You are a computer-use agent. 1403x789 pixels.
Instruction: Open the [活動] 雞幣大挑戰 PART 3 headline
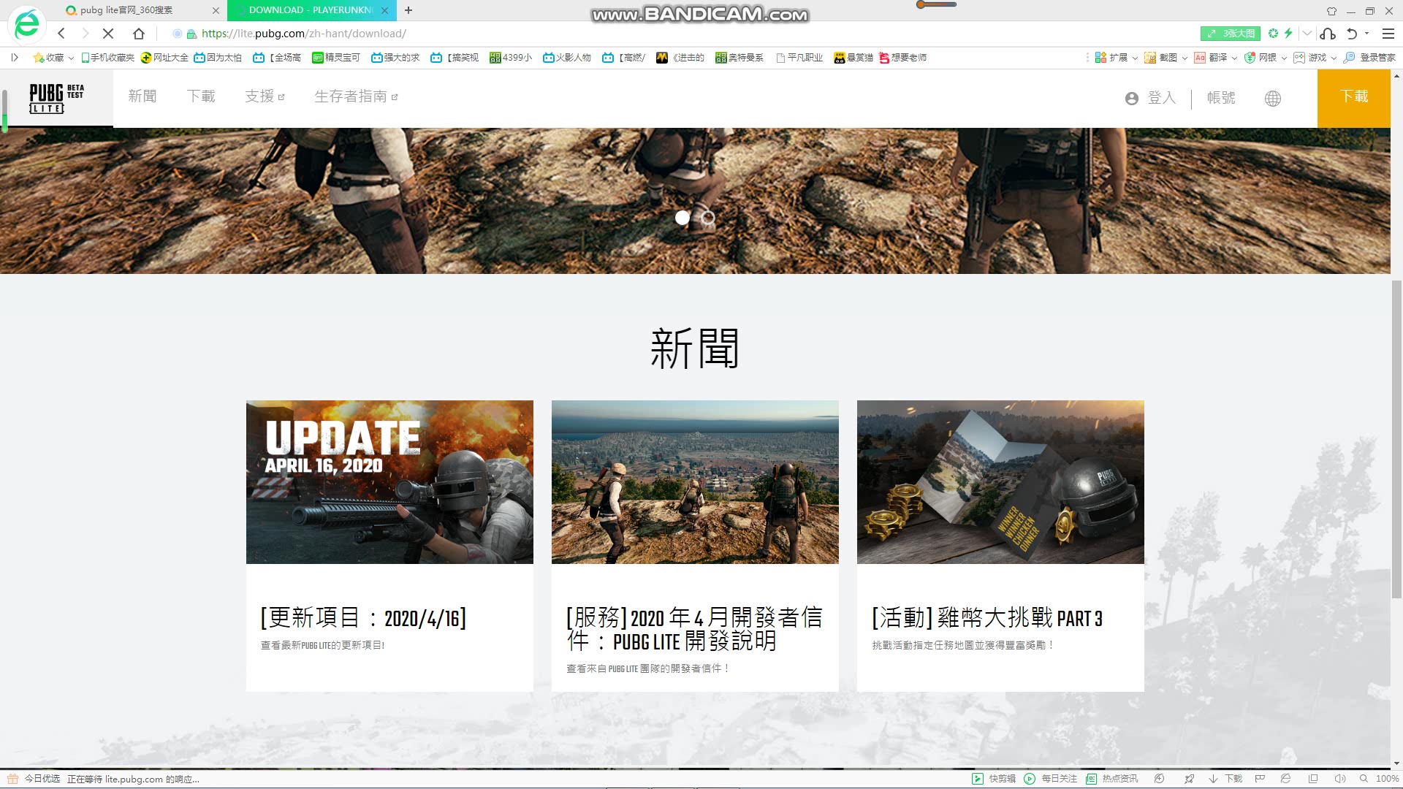pyautogui.click(x=987, y=618)
